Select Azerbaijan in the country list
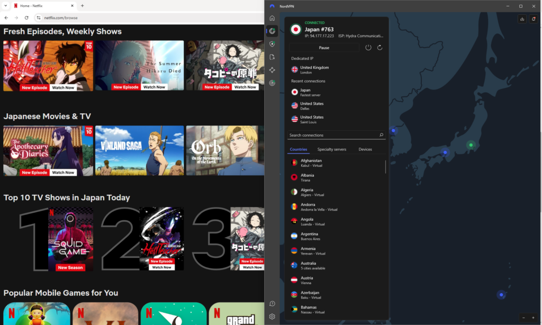 [x=336, y=295]
